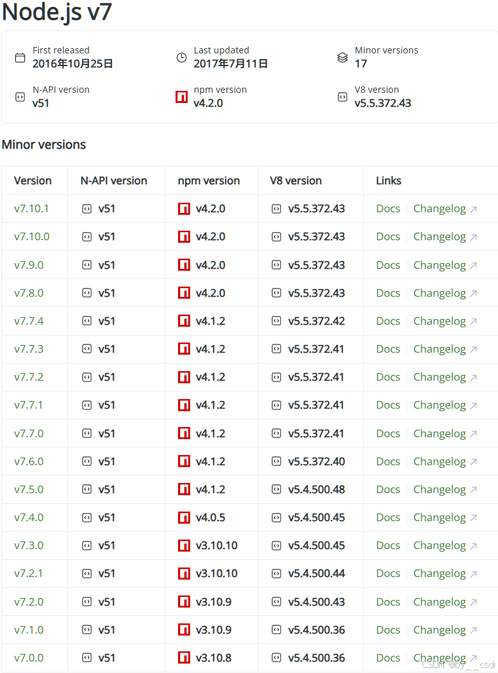498x673 pixels.
Task: Open the Changelog for v7.4.0
Action: [x=439, y=518]
